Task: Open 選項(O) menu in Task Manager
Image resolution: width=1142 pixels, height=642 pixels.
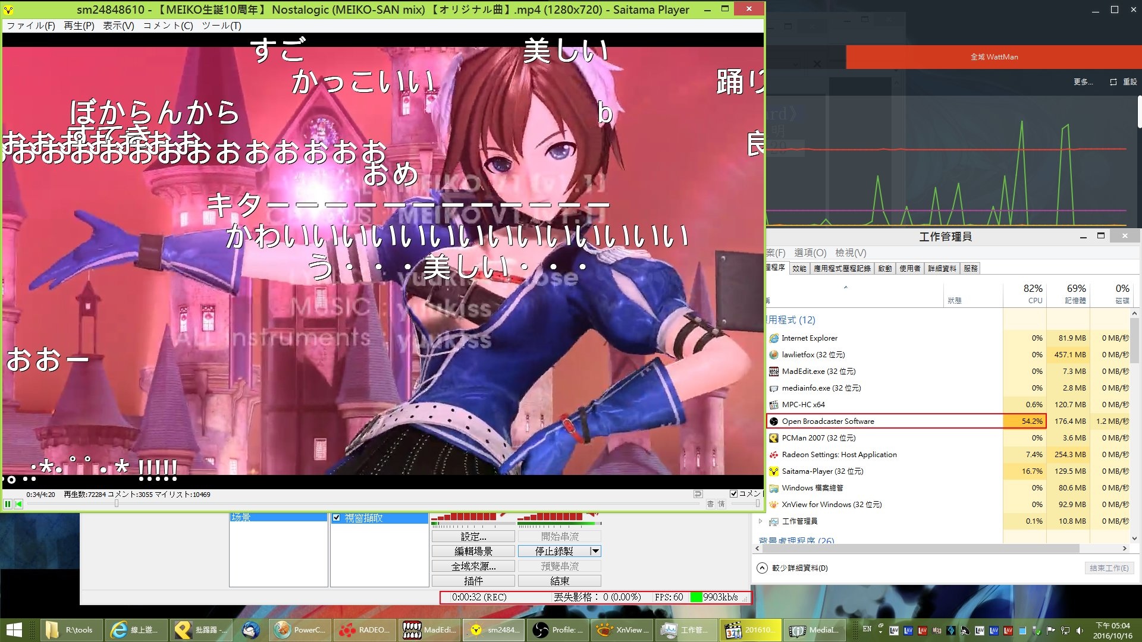Action: [810, 253]
